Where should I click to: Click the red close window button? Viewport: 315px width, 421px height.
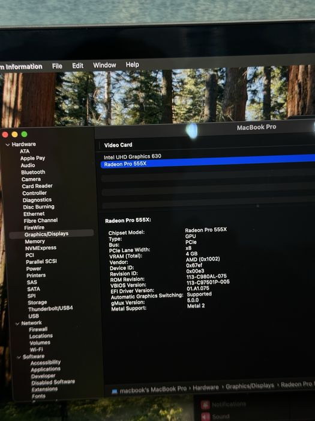5,135
